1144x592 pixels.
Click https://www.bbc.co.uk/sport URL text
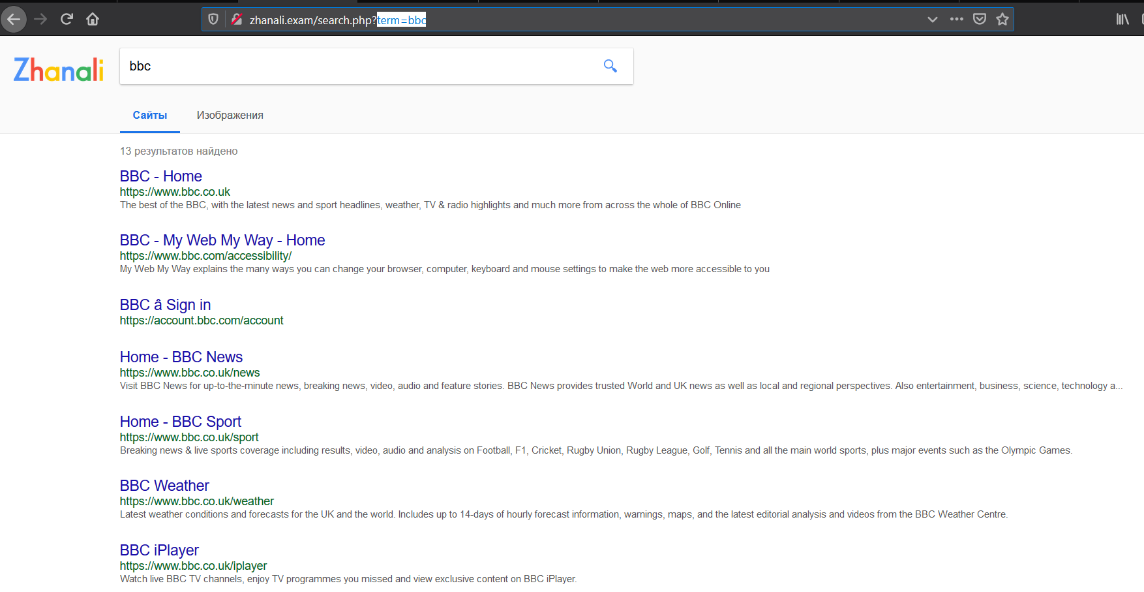pos(189,437)
